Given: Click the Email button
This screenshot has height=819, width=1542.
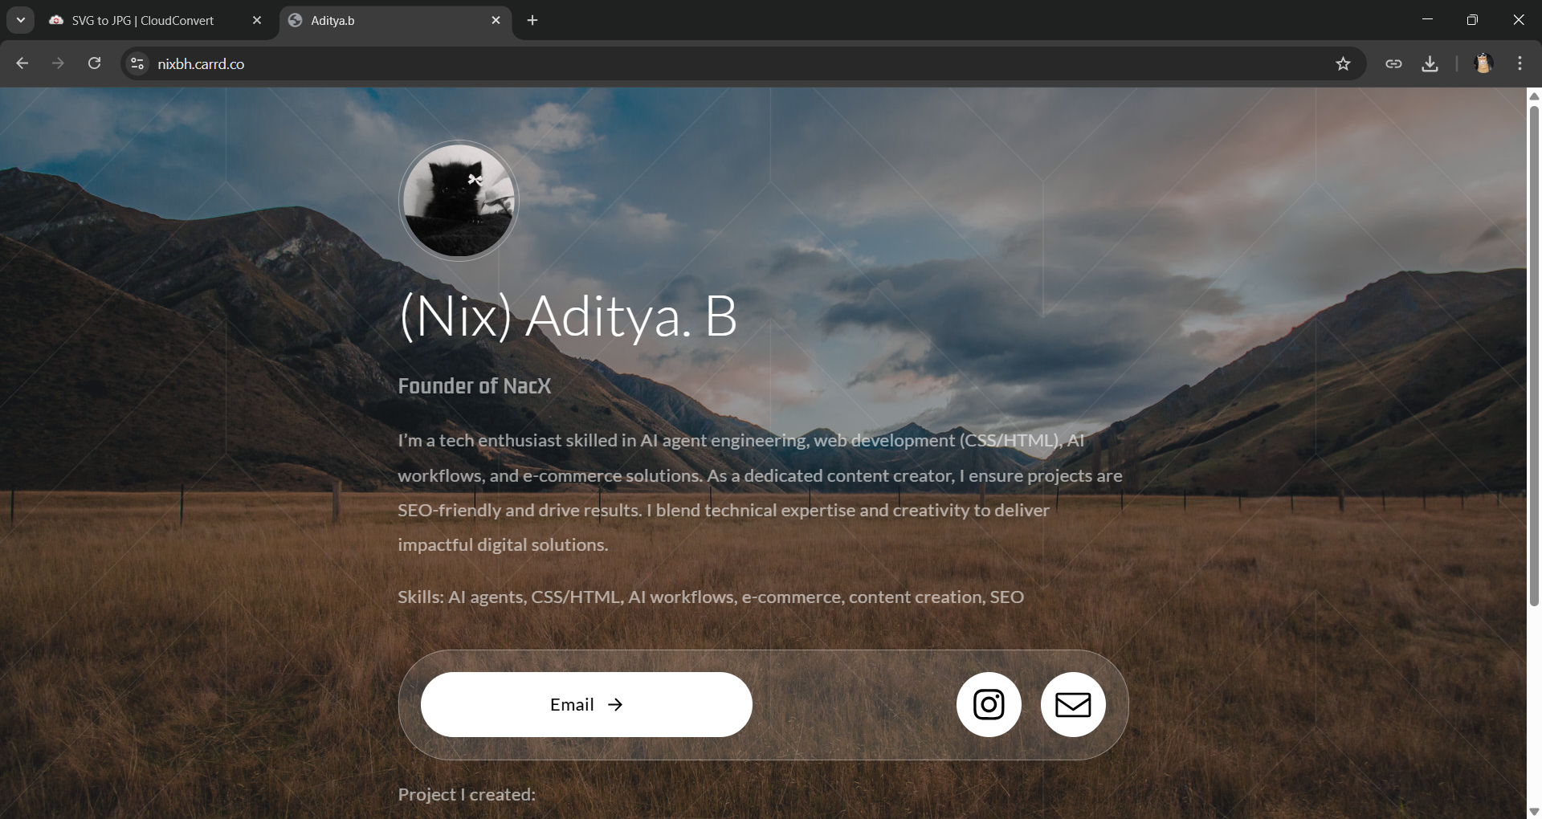Looking at the screenshot, I should coord(585,704).
